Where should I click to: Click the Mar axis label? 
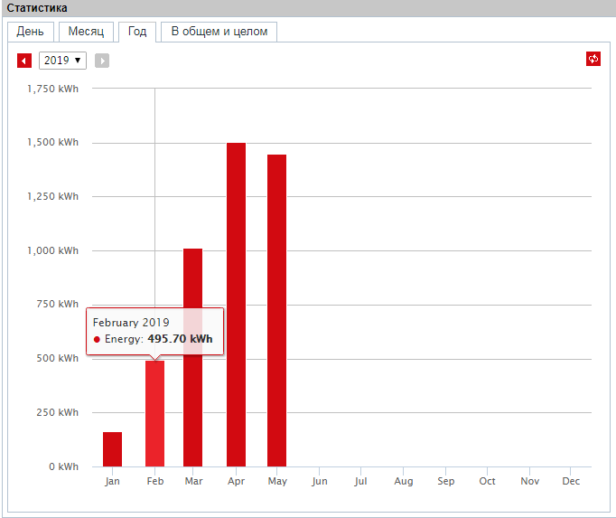[x=193, y=481]
